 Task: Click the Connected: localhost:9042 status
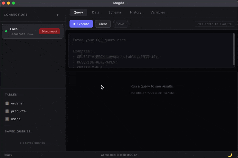tap(119, 155)
